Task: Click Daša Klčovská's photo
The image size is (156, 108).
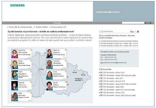Action: (x=14, y=97)
